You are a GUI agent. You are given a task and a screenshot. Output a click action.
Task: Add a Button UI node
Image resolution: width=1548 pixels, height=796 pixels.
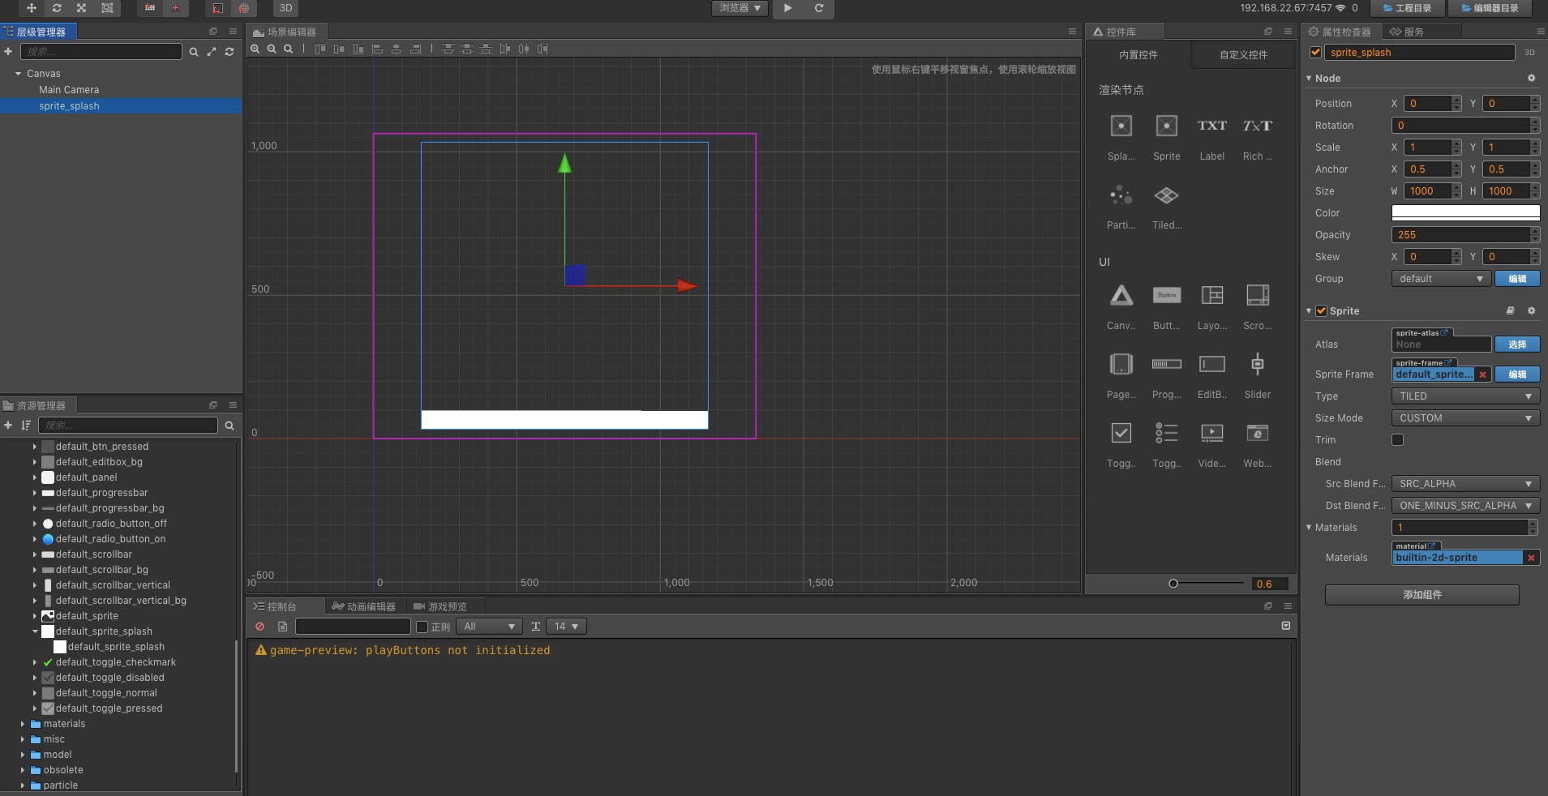click(1166, 307)
